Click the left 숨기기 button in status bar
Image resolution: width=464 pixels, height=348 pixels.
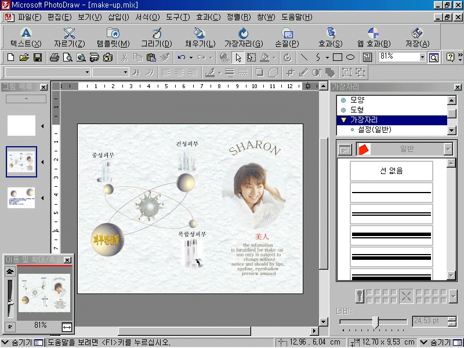[x=22, y=342]
